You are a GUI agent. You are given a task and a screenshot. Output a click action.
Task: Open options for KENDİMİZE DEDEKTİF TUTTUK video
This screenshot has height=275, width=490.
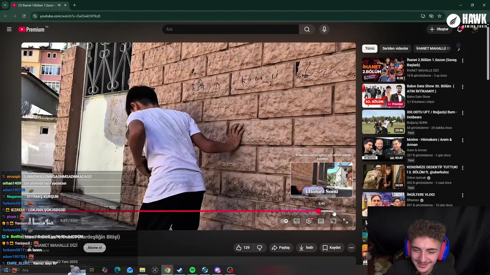click(462, 168)
